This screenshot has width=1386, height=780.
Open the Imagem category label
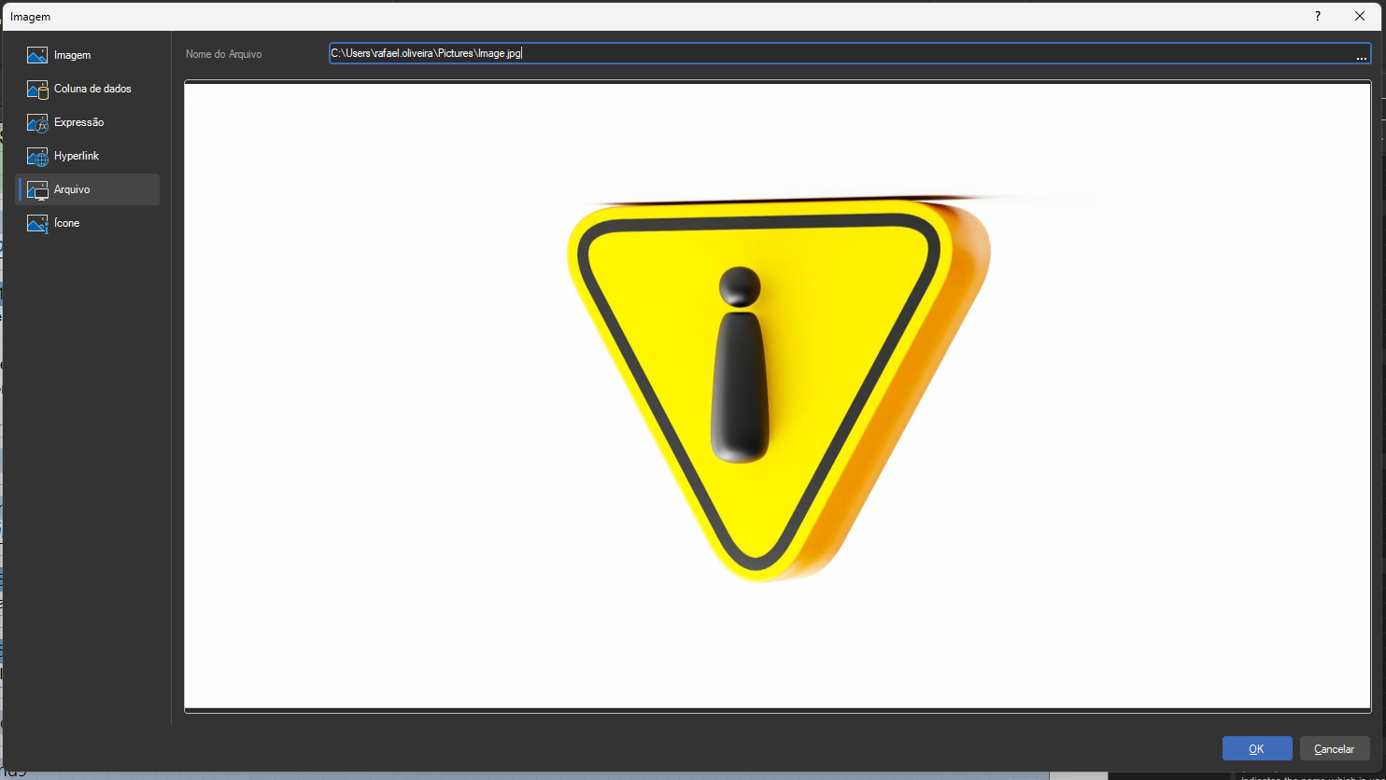click(x=72, y=55)
